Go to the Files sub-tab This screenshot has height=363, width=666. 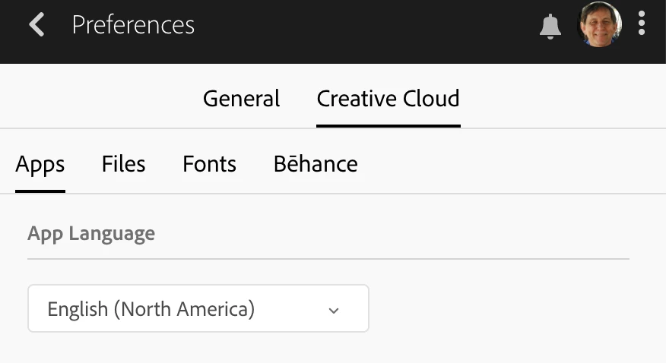123,164
